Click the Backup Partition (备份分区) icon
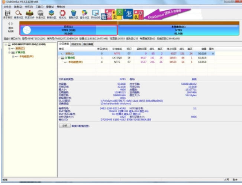242x185 pixels. coord(84,14)
